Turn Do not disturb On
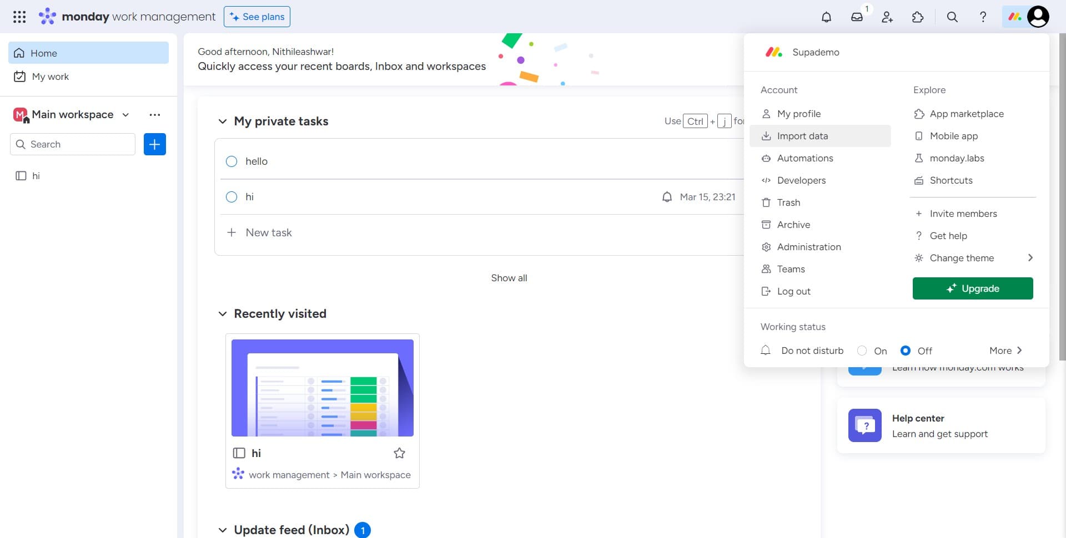This screenshot has height=538, width=1066. pyautogui.click(x=862, y=351)
